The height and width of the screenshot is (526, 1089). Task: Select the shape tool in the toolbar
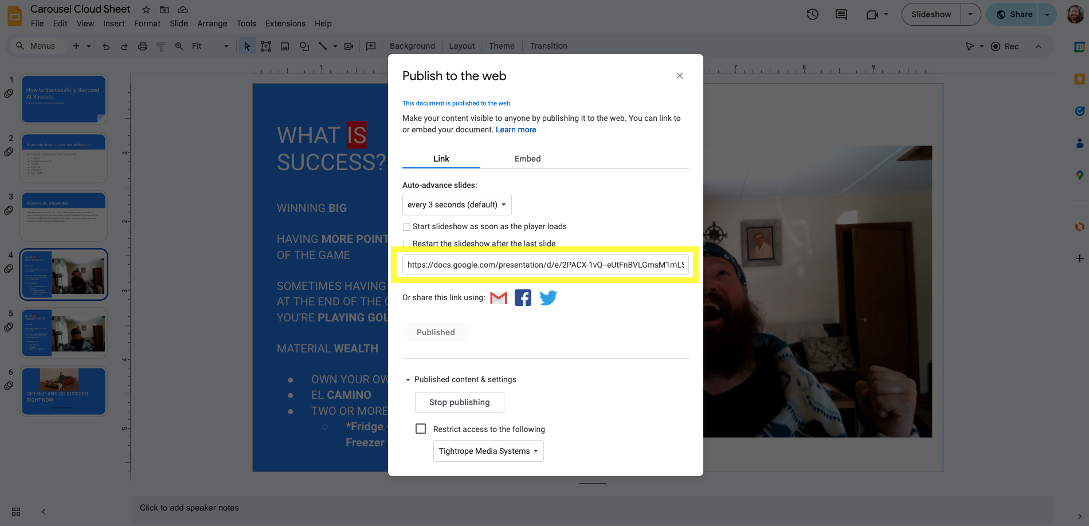click(x=304, y=46)
